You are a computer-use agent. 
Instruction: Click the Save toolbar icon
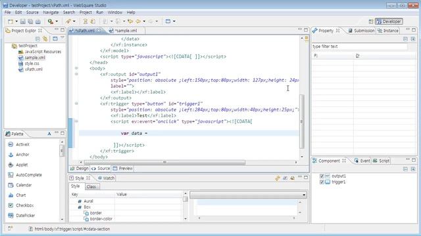pyautogui.click(x=23, y=22)
